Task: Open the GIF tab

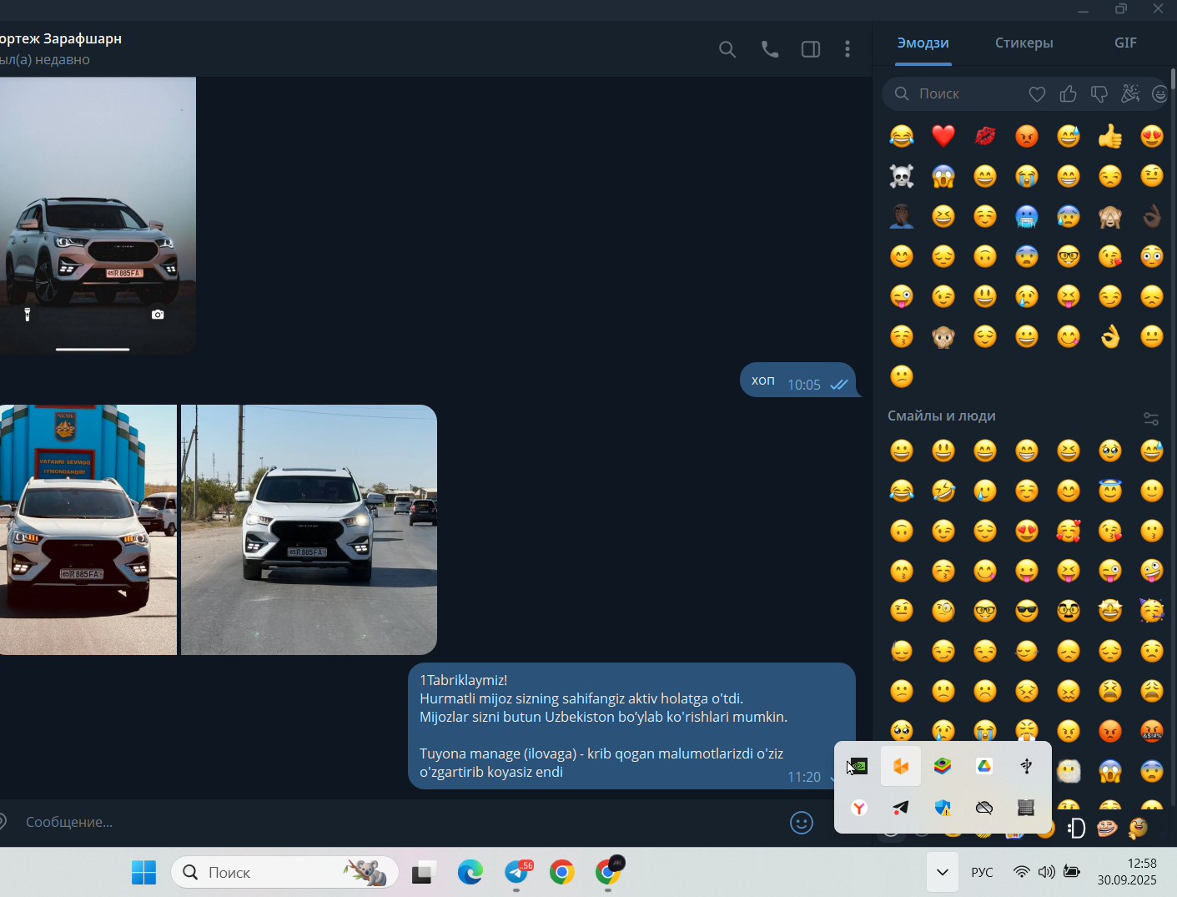Action: click(x=1125, y=43)
